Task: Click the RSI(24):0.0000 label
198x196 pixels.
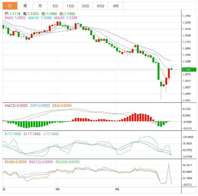Action: point(67,162)
